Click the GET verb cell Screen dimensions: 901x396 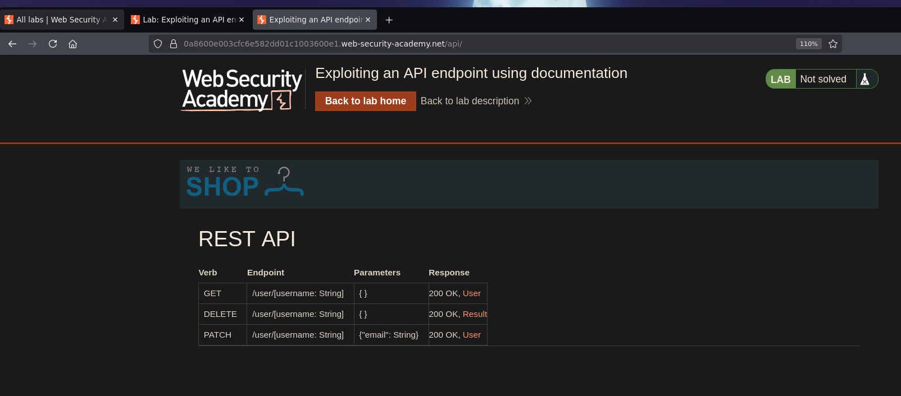(x=222, y=293)
